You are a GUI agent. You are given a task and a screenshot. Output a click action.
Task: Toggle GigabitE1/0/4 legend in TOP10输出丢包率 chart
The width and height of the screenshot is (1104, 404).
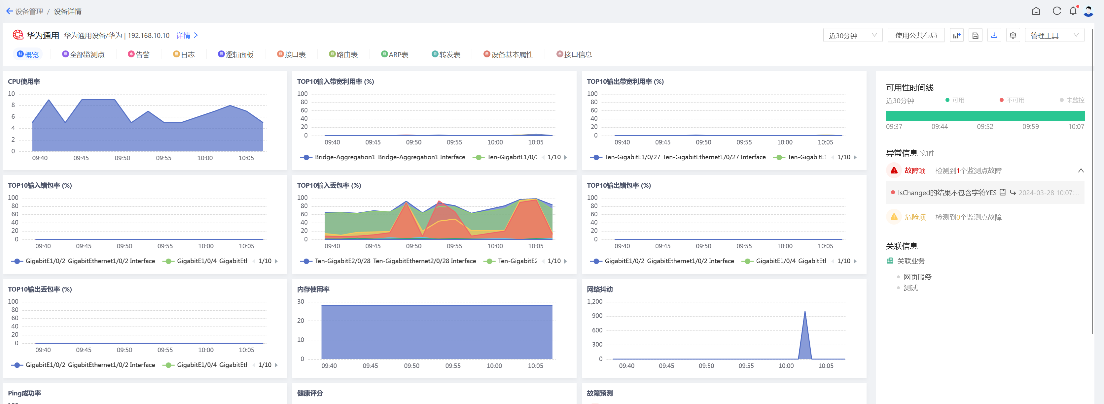(205, 365)
